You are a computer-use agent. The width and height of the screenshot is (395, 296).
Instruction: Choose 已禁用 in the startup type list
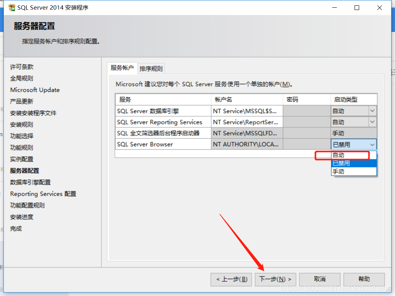[x=354, y=163]
